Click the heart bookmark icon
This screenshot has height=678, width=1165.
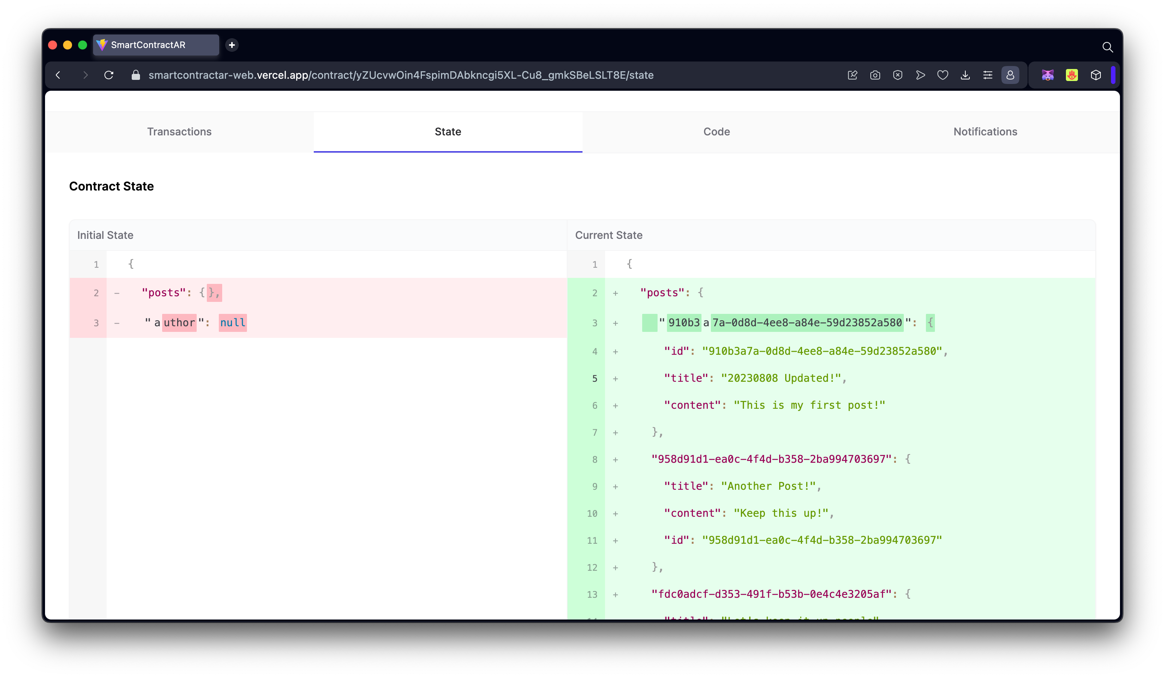point(943,75)
